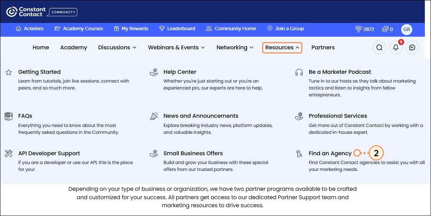The height and width of the screenshot is (216, 431).
Task: Click the Constant Contact Community logo
Action: [x=42, y=12]
